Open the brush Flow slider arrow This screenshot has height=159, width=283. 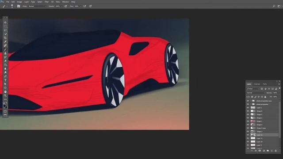click(80, 6)
